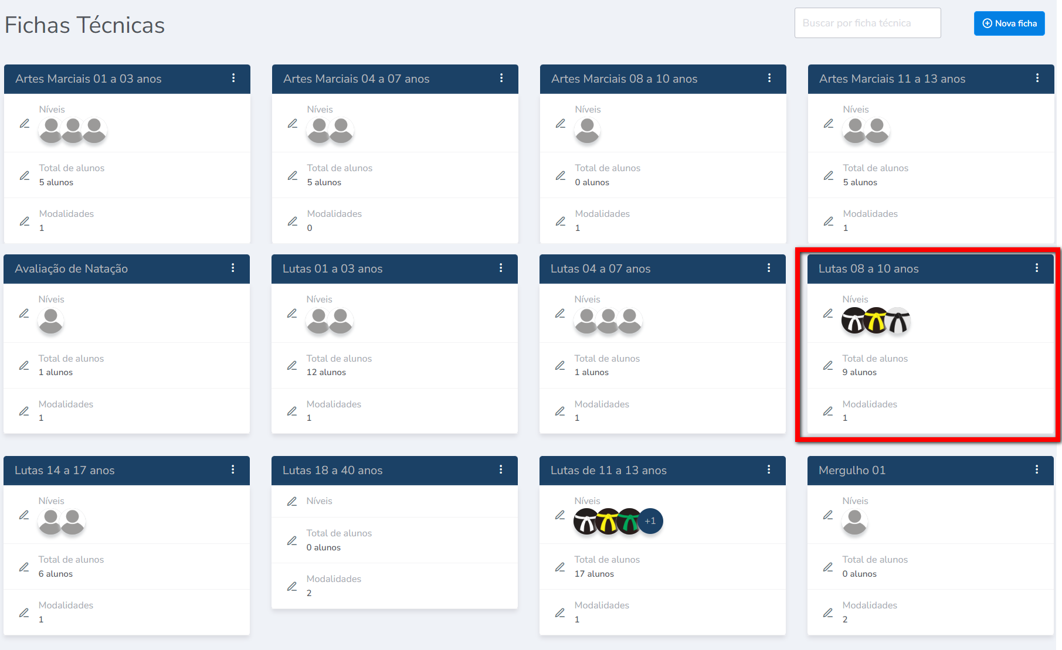Image resolution: width=1062 pixels, height=650 pixels.
Task: Click the green belt level in Lutas de 11 a 13 anos
Action: tap(630, 521)
